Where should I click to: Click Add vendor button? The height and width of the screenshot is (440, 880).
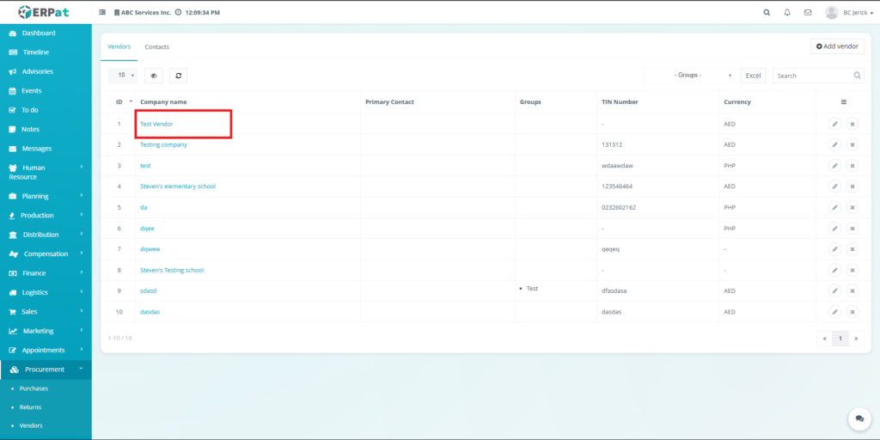point(837,46)
